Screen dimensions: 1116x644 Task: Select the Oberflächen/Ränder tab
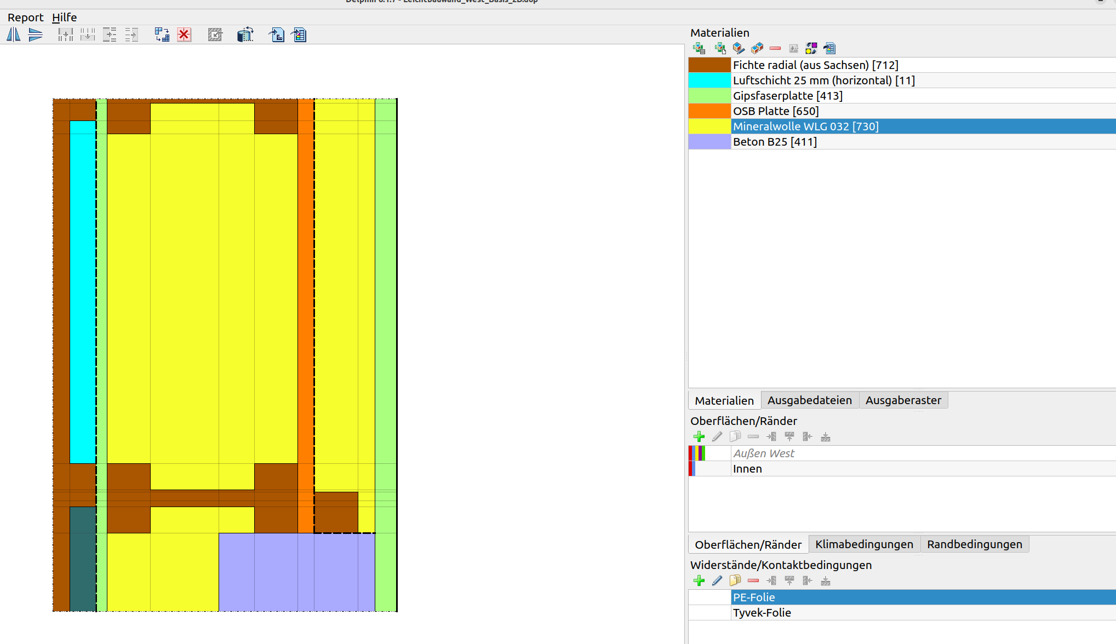click(748, 545)
